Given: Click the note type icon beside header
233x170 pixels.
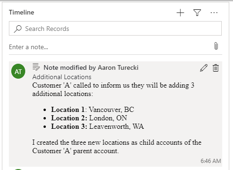Looking at the screenshot, I should pyautogui.click(x=36, y=67).
